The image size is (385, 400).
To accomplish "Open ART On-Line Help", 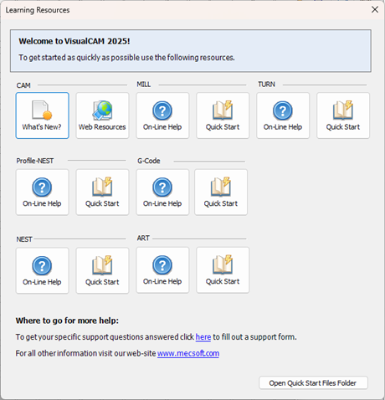I will coord(162,270).
